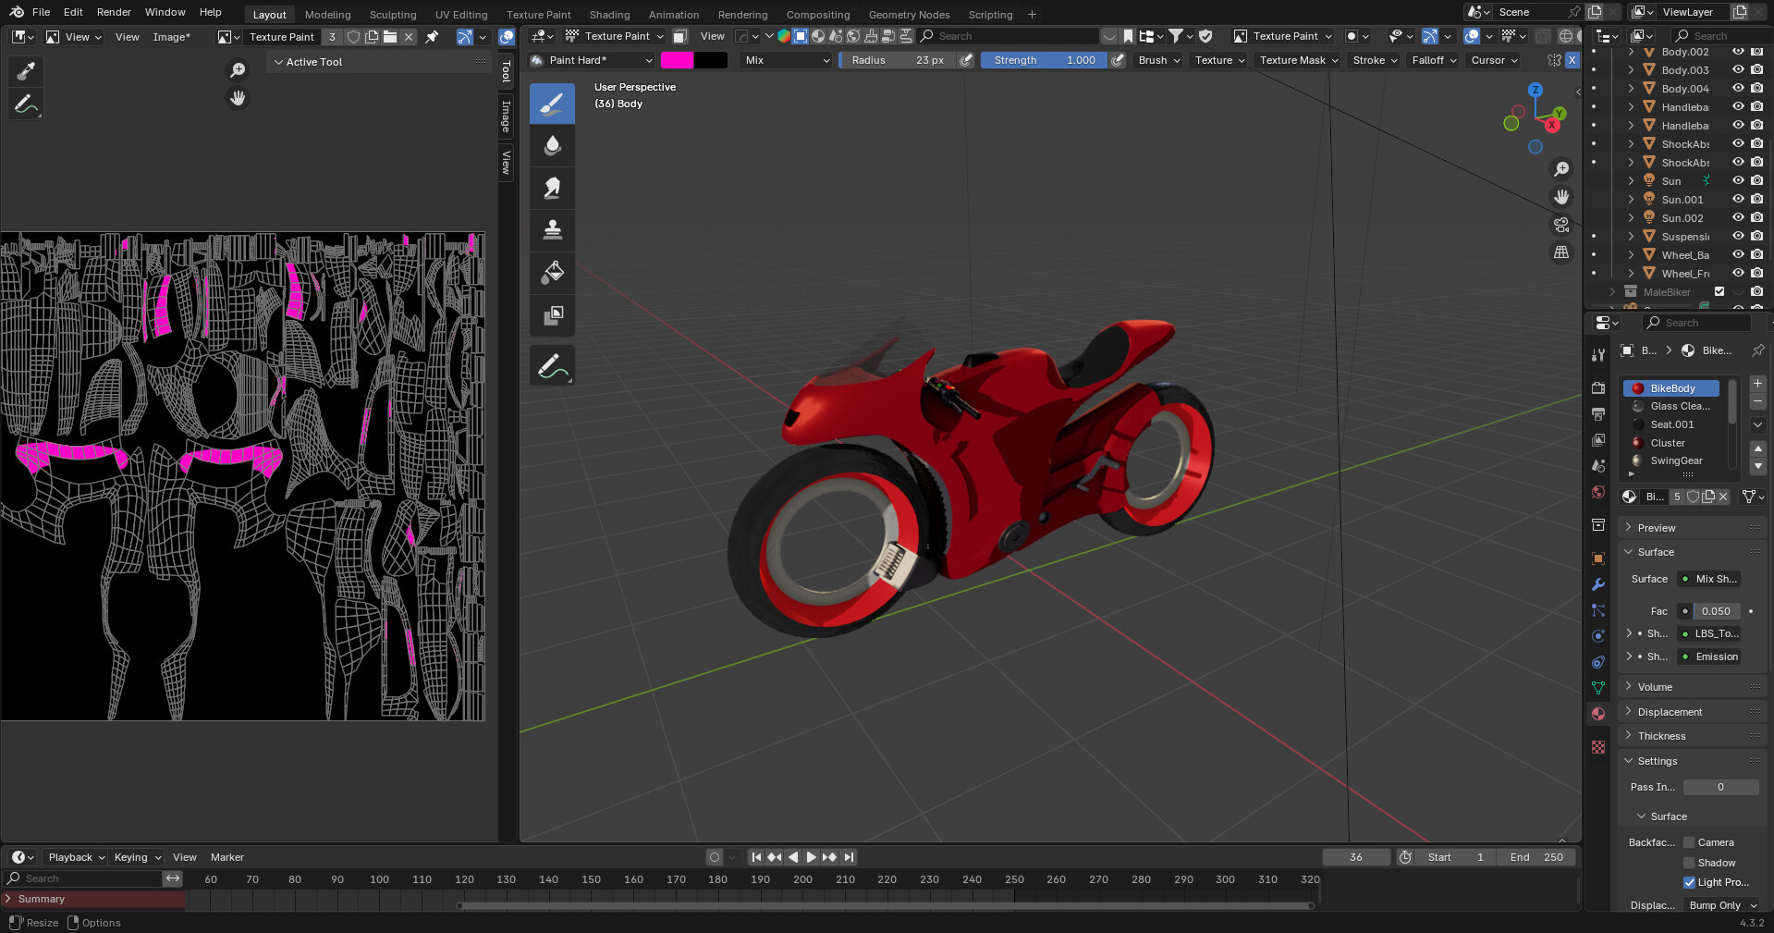Select the BikeBody material slot
1774x933 pixels.
[1672, 388]
